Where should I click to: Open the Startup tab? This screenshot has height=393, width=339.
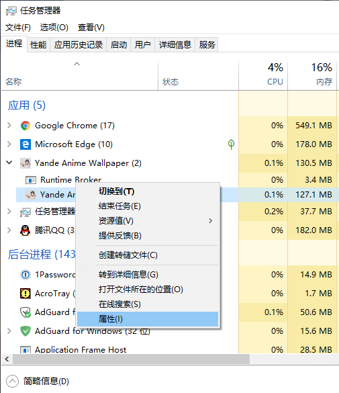coord(118,45)
